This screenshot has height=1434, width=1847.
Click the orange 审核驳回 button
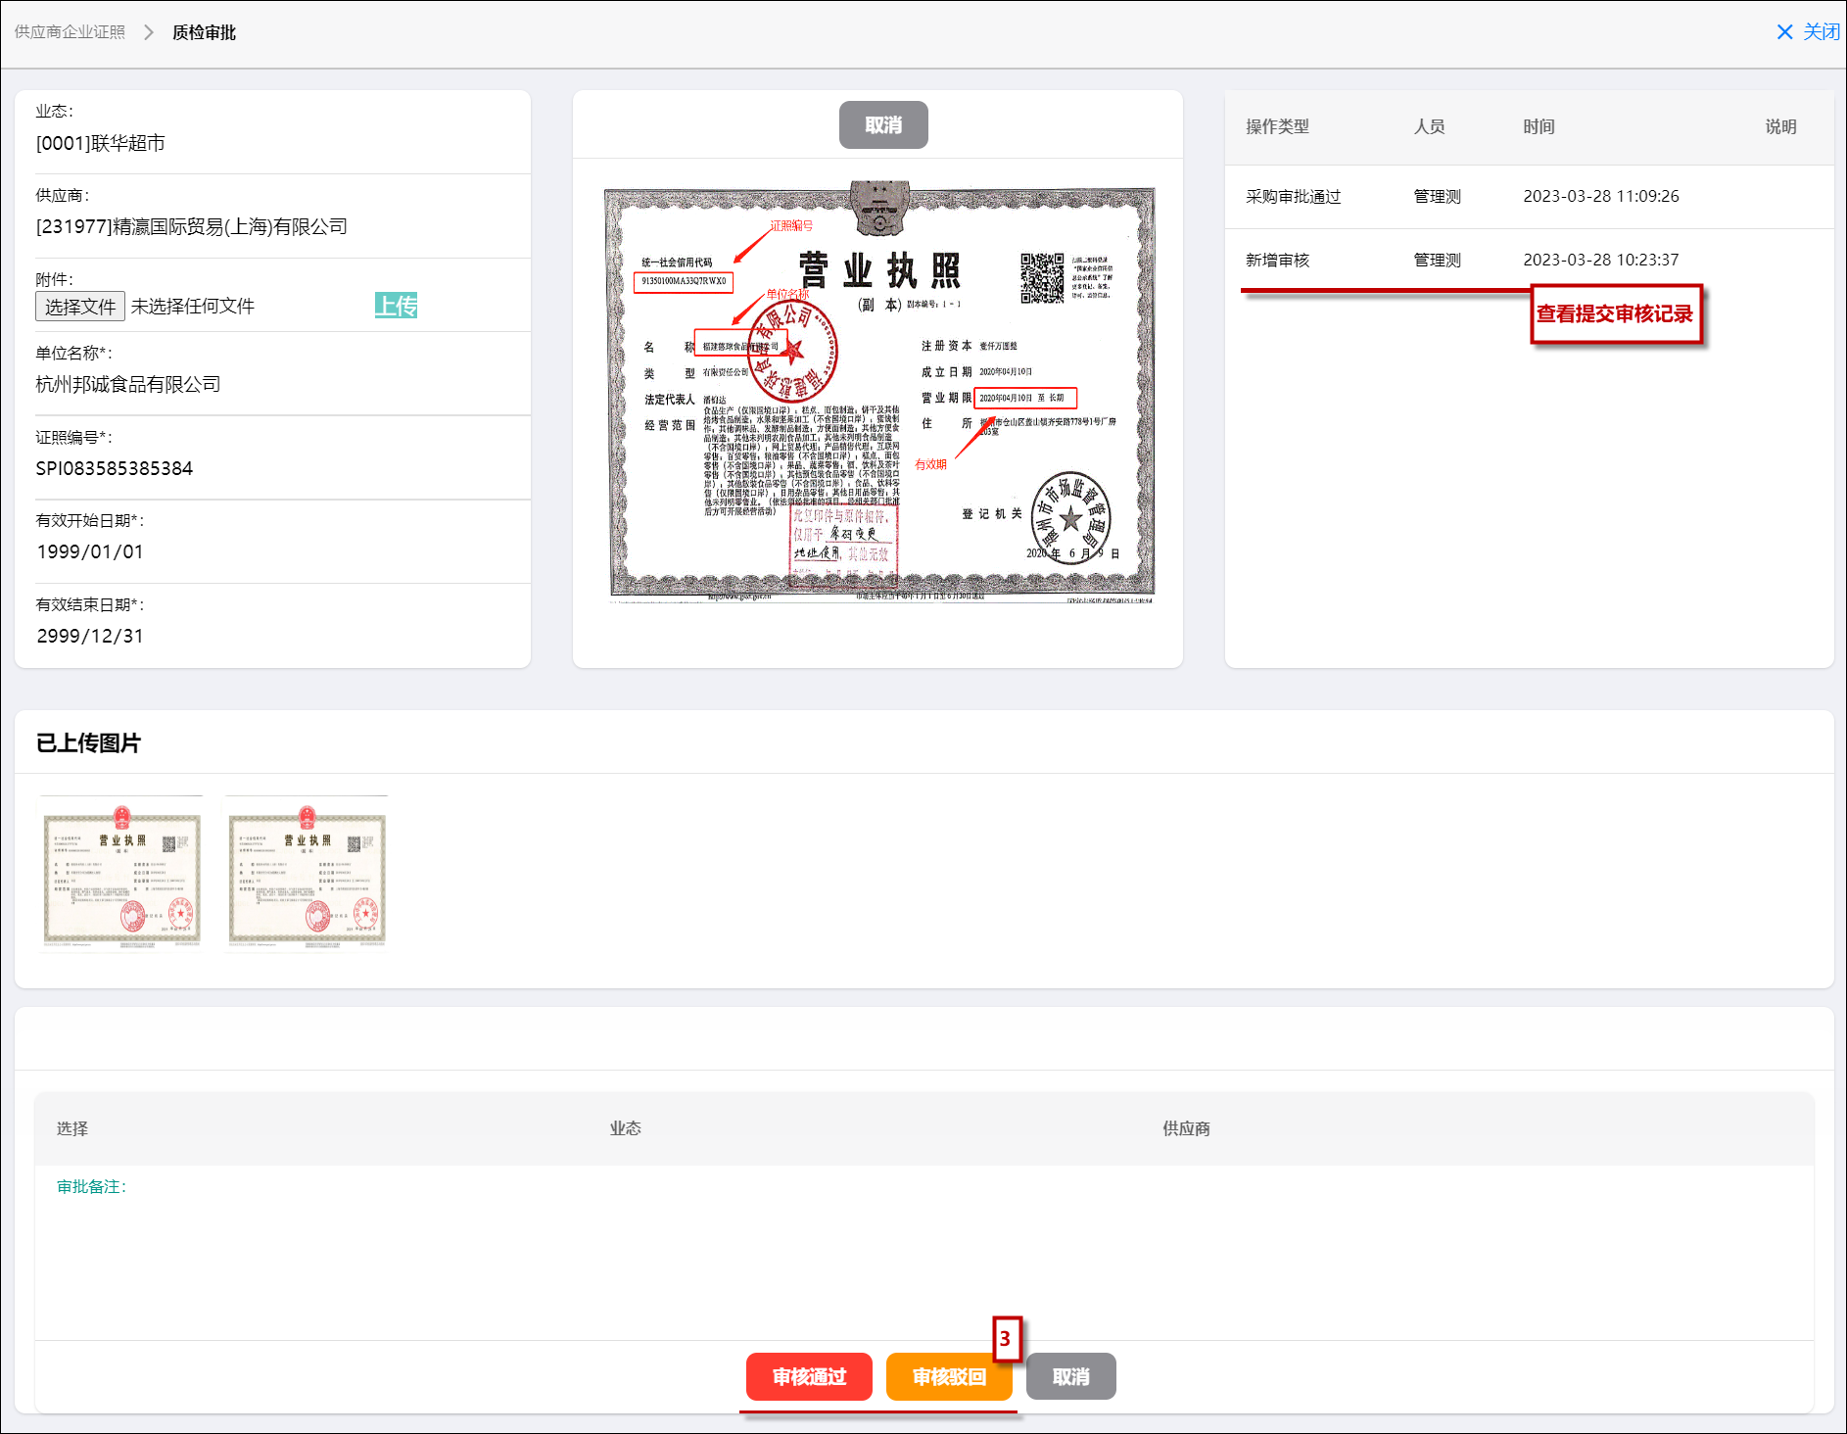pos(949,1376)
